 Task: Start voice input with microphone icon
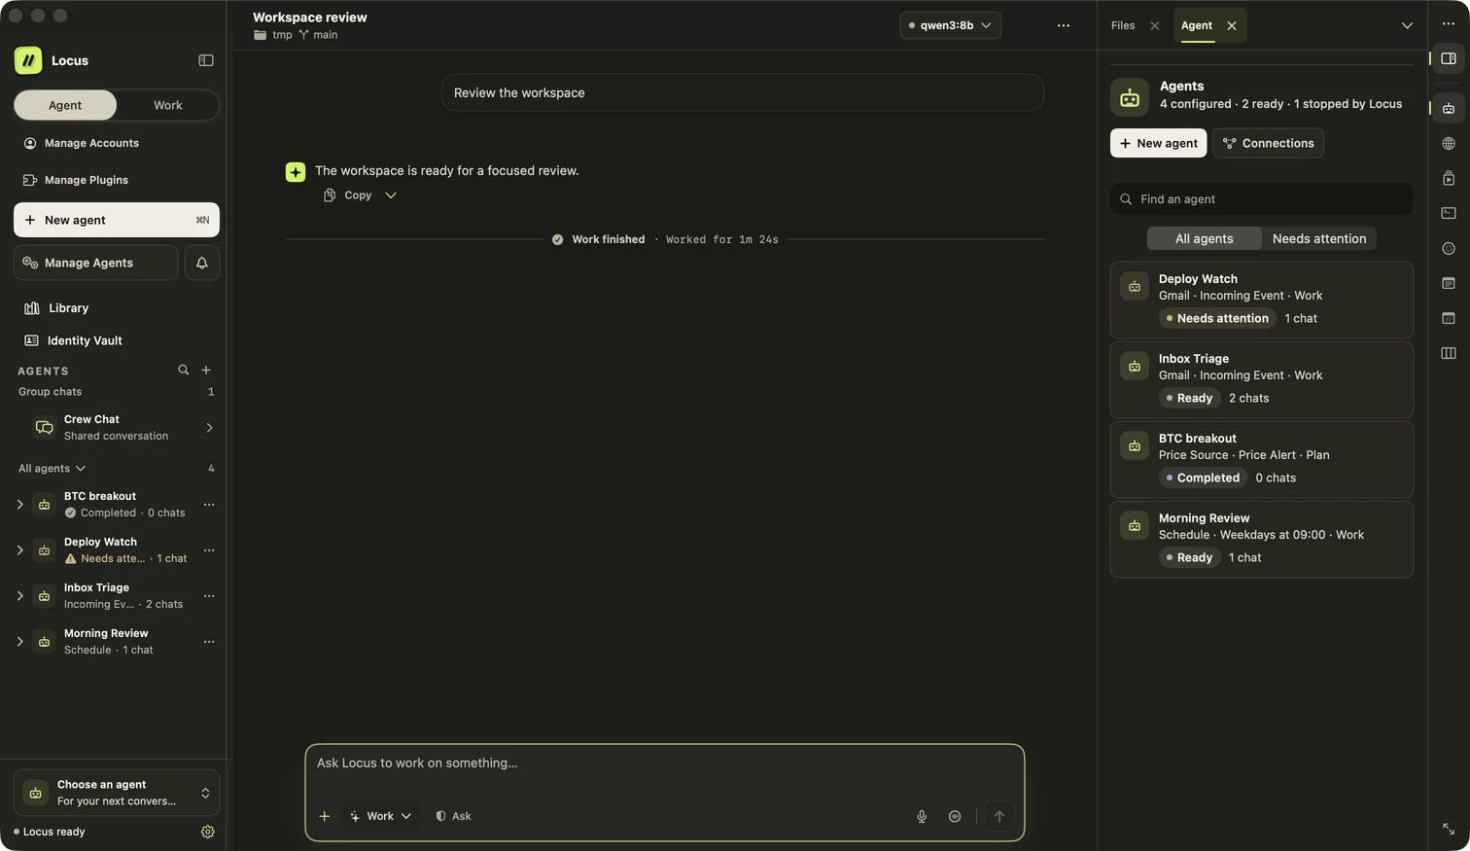click(x=922, y=816)
